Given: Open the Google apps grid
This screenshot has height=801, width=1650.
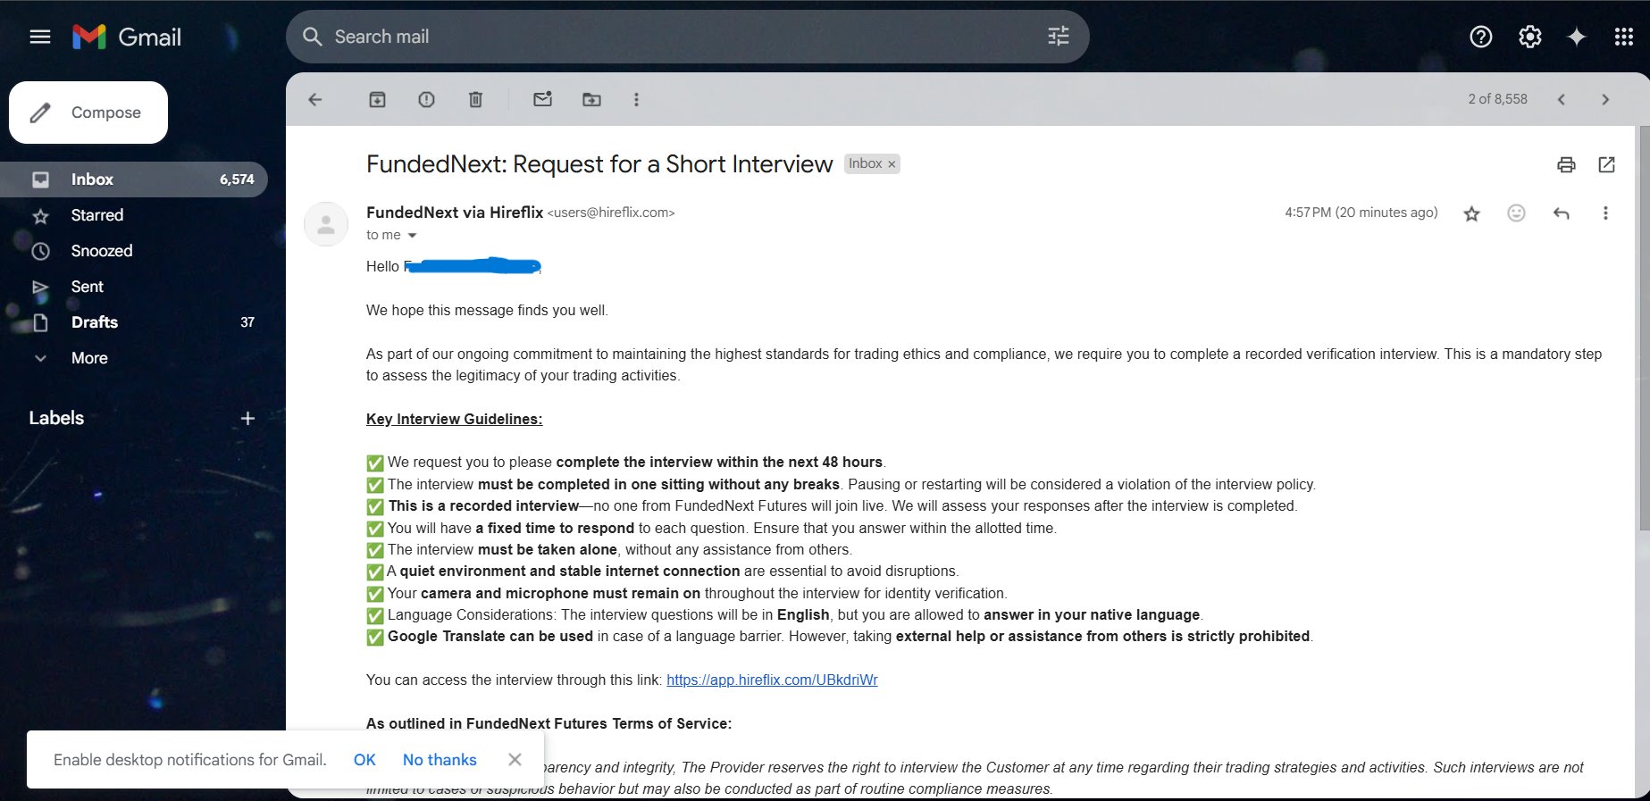Looking at the screenshot, I should coord(1624,37).
